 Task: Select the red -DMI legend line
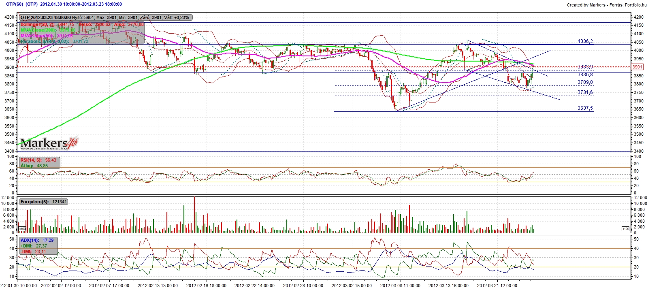(33, 252)
